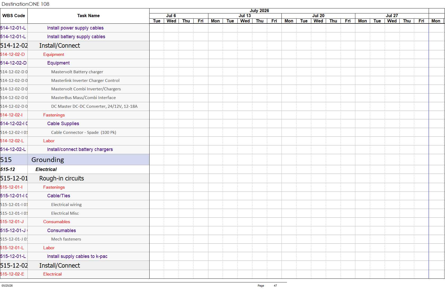This screenshot has width=445, height=289.
Task: Select the Jul 27 week header
Action: [x=392, y=16]
